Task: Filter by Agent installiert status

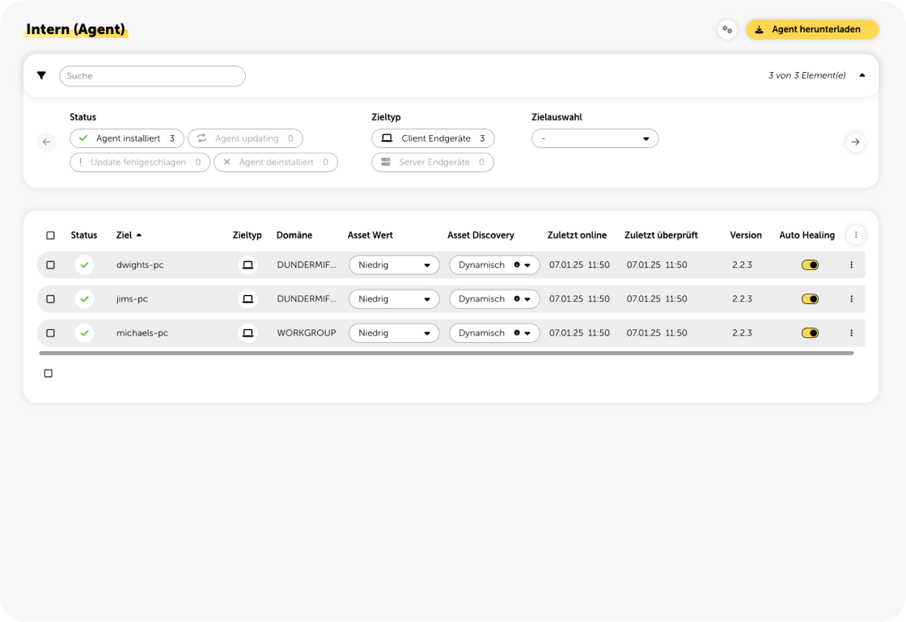Action: click(x=127, y=138)
